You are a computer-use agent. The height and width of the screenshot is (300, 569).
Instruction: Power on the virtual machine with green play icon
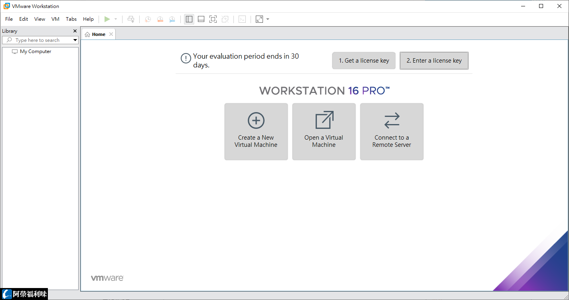(107, 19)
